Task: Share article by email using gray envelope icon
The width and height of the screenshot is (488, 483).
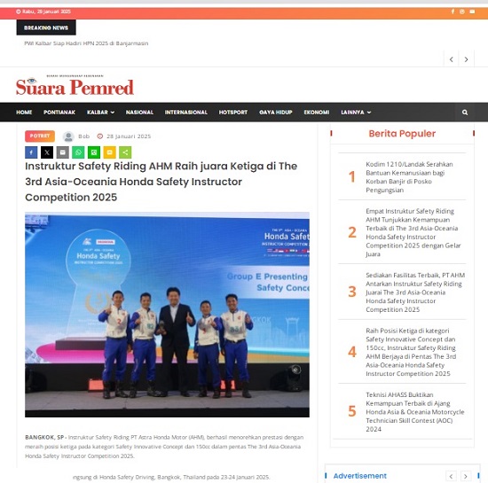Action: [x=63, y=152]
